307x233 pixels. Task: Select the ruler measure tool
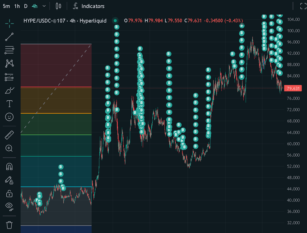[9, 135]
